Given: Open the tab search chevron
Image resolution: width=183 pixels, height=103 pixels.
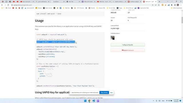Looking at the screenshot, I should (168, 1).
